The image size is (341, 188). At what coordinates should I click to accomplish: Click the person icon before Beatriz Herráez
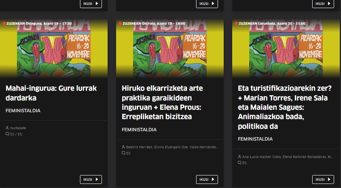pos(123,147)
